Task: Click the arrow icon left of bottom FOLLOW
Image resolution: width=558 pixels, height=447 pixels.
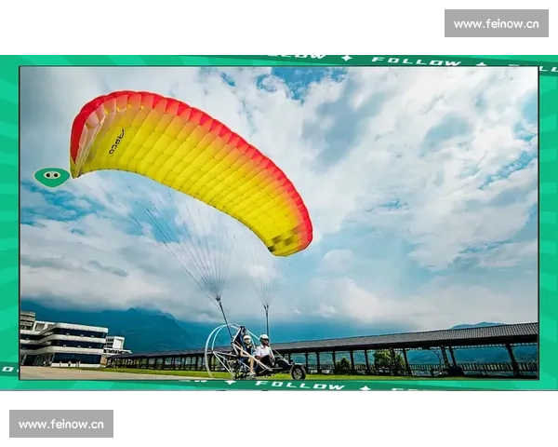Action: coord(230,382)
